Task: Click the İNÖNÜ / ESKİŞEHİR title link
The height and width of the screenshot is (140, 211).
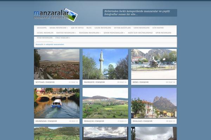Action: [140, 82]
